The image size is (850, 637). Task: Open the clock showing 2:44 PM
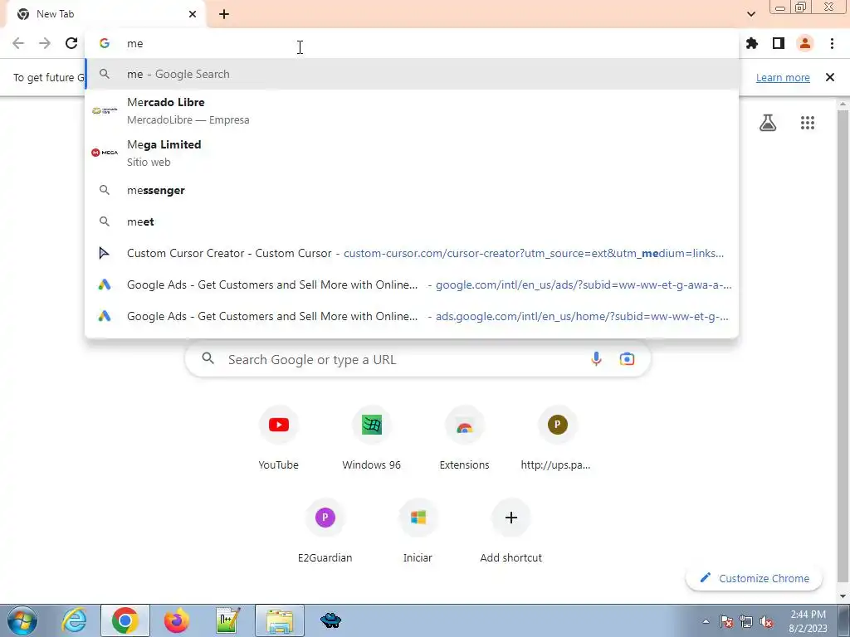808,621
